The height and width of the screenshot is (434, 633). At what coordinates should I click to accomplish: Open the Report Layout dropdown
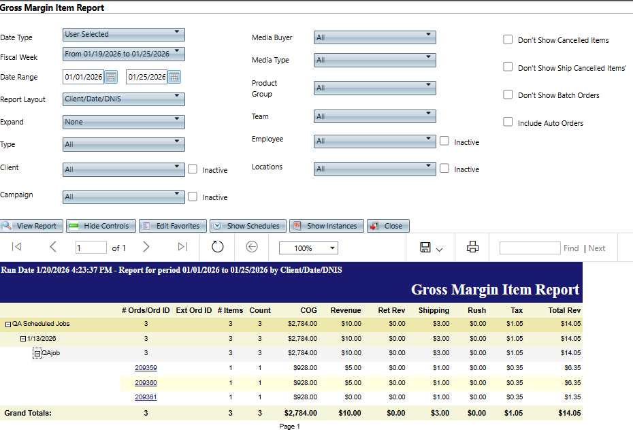[x=123, y=99]
